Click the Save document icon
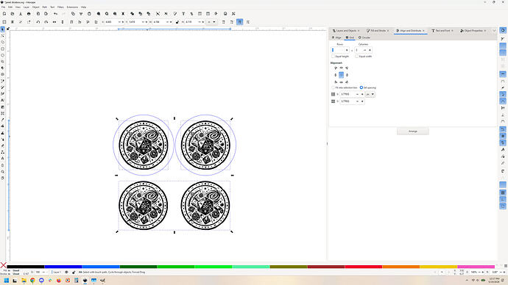The width and height of the screenshot is (508, 285). [x=21, y=14]
